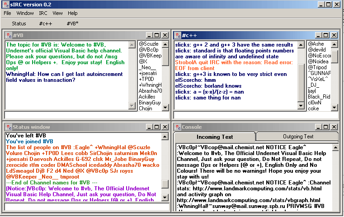This screenshot has width=344, height=217.
Task: Click #c++ chat scrollbar up arrow
Action: [301, 45]
